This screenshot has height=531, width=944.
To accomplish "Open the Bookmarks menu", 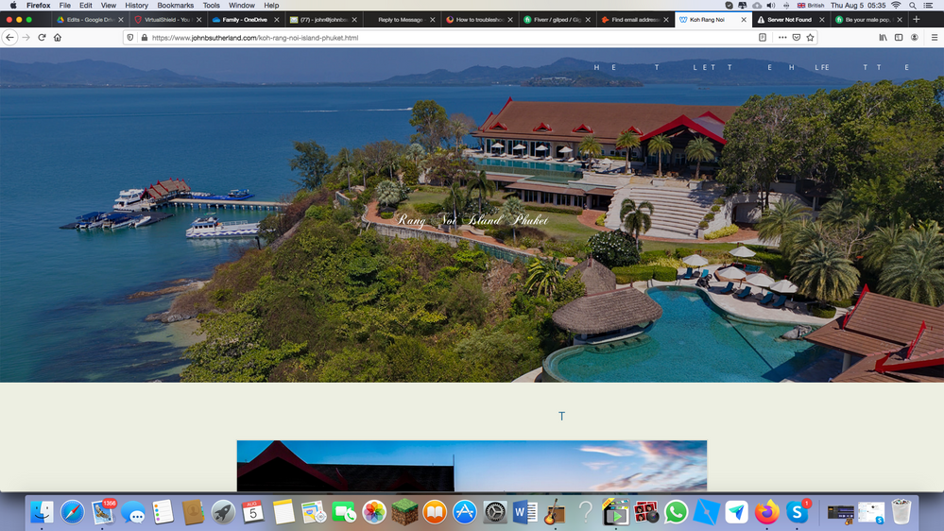I will 175,6.
